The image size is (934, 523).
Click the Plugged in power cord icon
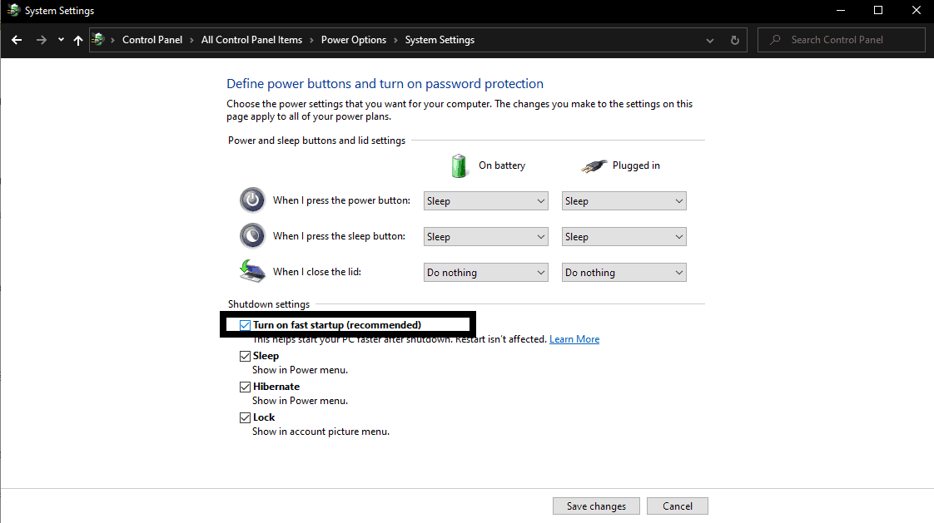594,165
